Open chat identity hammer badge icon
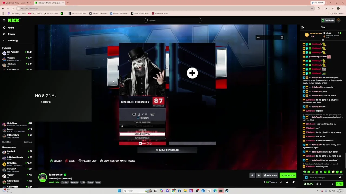 pos(306,178)
